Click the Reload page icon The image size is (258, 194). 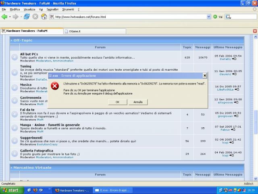[27, 17]
